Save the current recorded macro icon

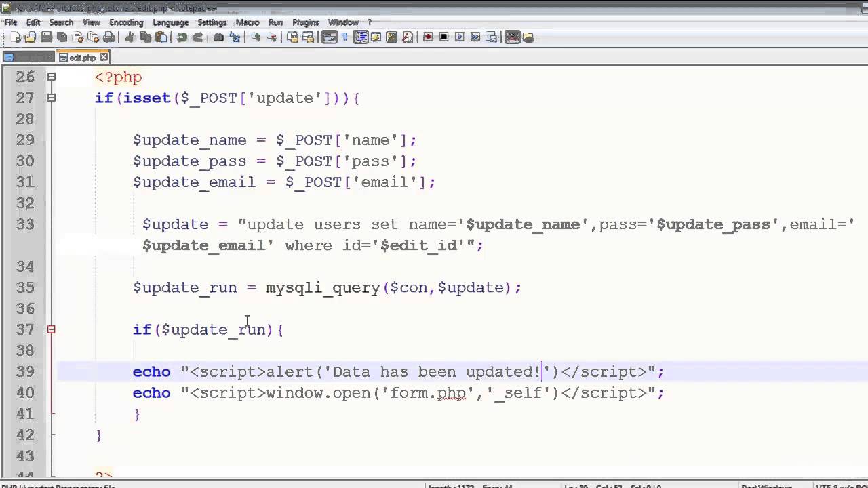pyautogui.click(x=491, y=37)
